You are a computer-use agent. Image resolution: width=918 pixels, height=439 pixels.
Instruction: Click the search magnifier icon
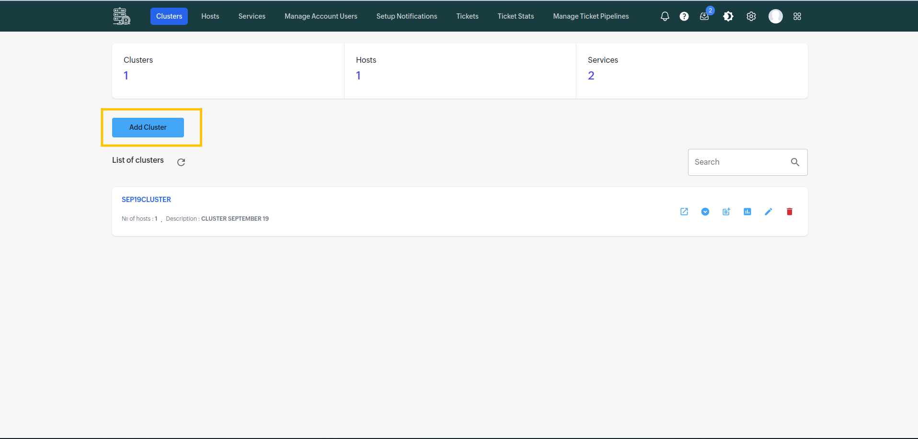point(795,162)
